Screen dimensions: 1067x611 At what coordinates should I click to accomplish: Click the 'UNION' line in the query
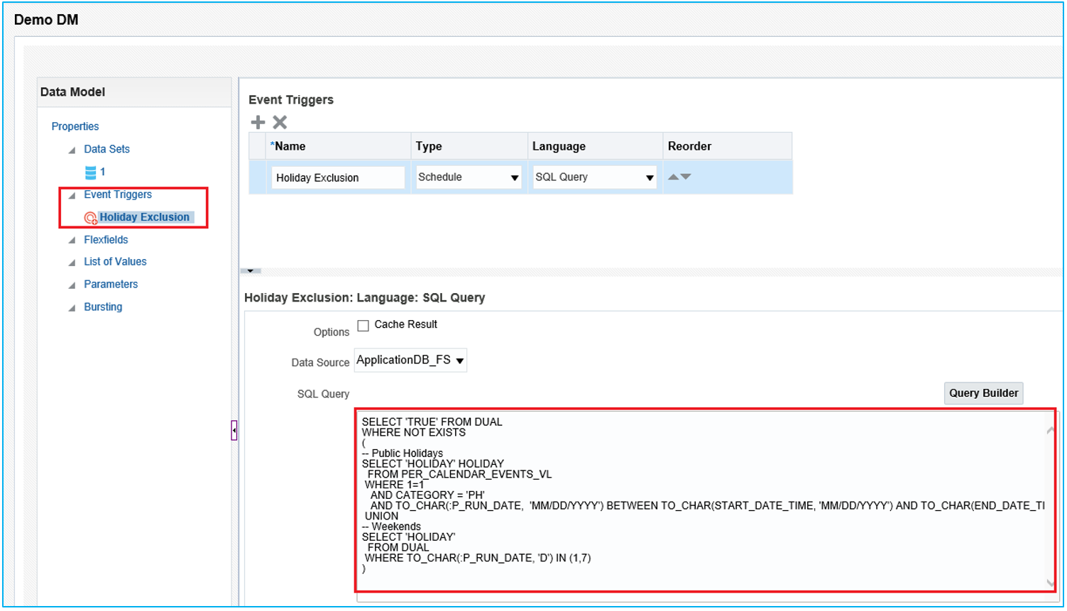point(382,516)
